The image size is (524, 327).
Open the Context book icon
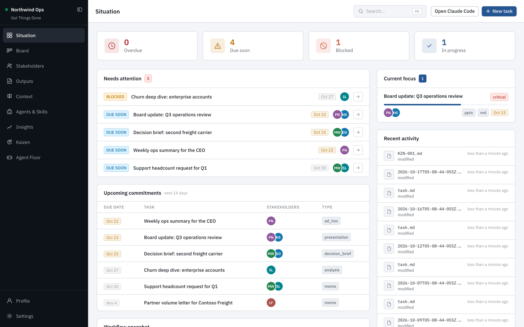(9, 96)
